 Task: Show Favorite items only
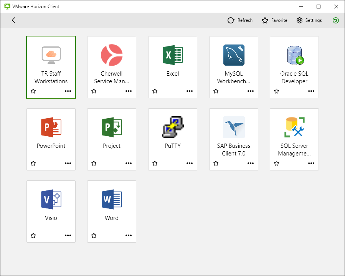point(274,20)
